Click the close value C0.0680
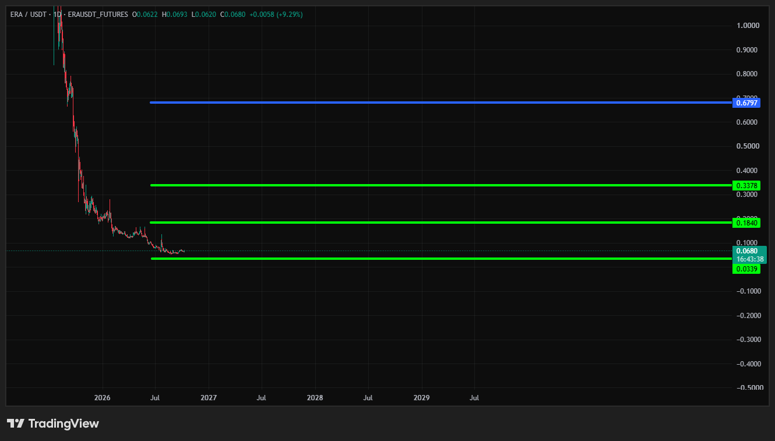 click(x=232, y=14)
